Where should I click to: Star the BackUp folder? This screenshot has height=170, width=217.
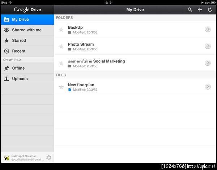point(61,29)
